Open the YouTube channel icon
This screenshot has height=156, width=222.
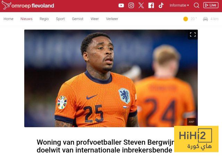click(x=121, y=6)
